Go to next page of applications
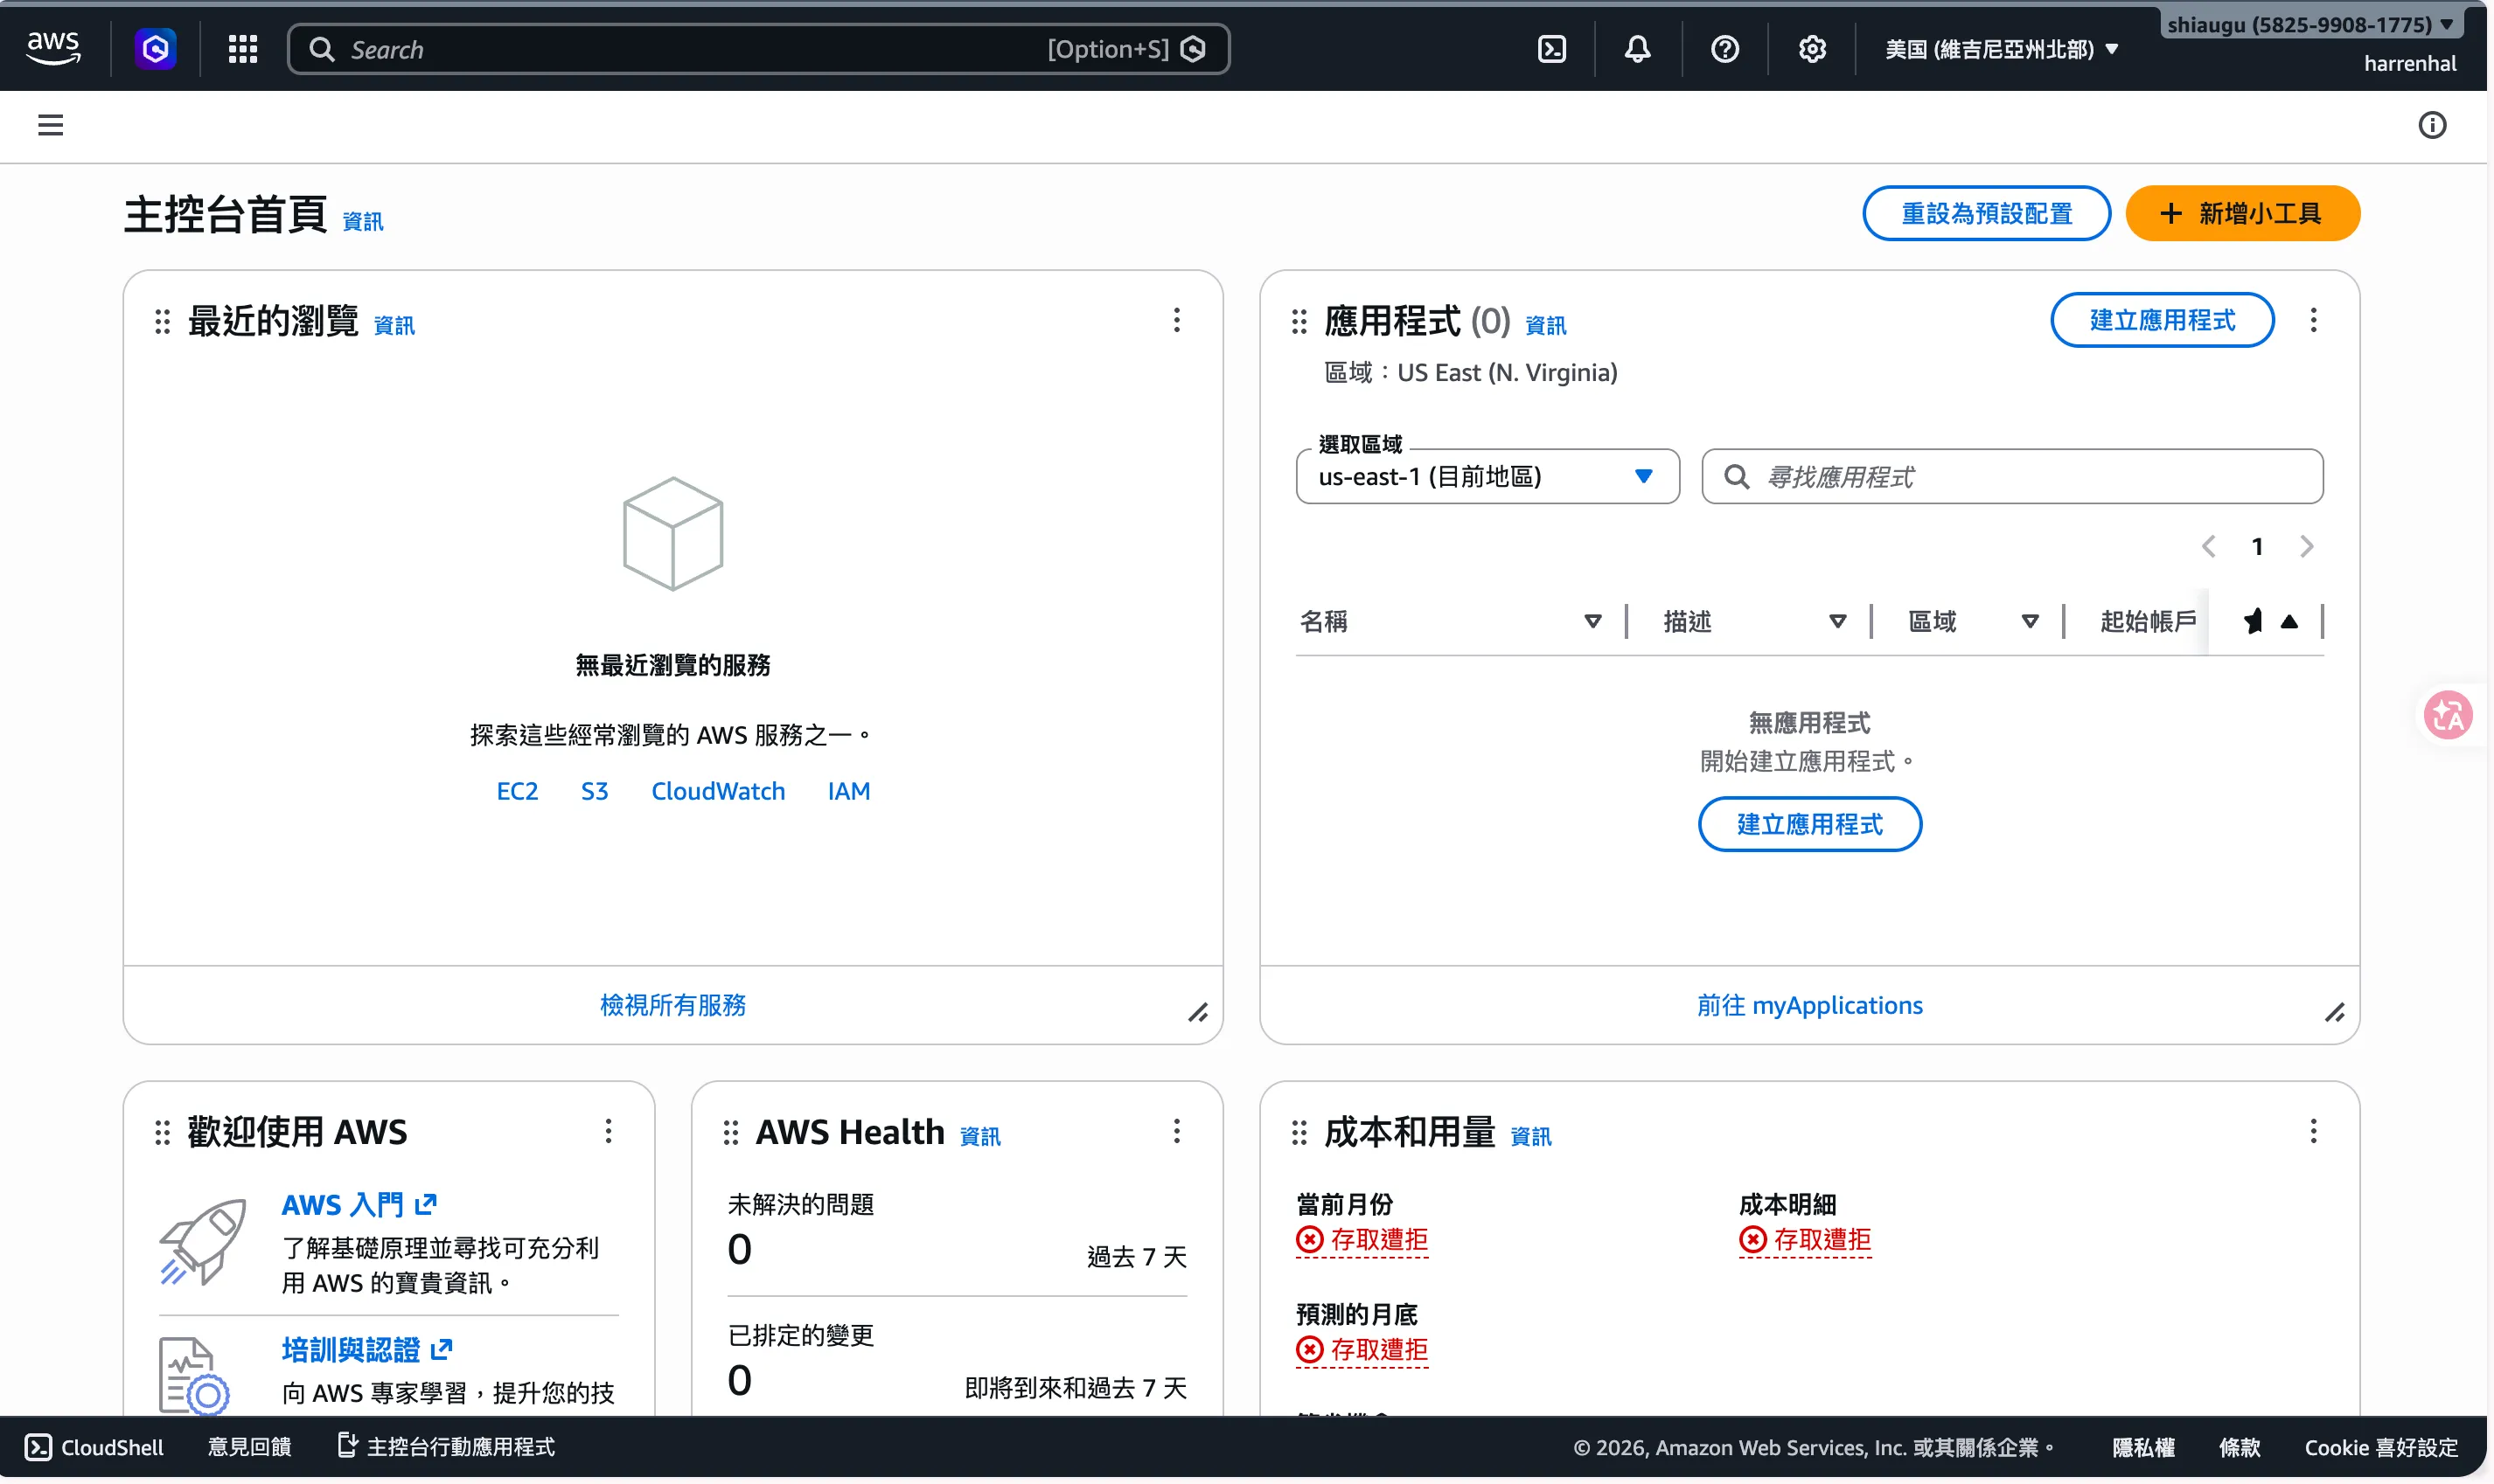Image resolution: width=2494 pixels, height=1484 pixels. tap(2306, 546)
